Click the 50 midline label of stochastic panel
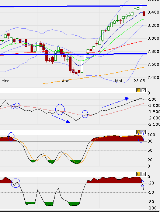 pos(150,150)
